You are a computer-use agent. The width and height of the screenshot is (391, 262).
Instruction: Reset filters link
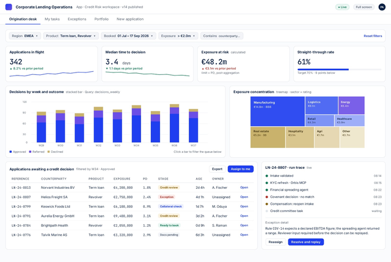(373, 36)
